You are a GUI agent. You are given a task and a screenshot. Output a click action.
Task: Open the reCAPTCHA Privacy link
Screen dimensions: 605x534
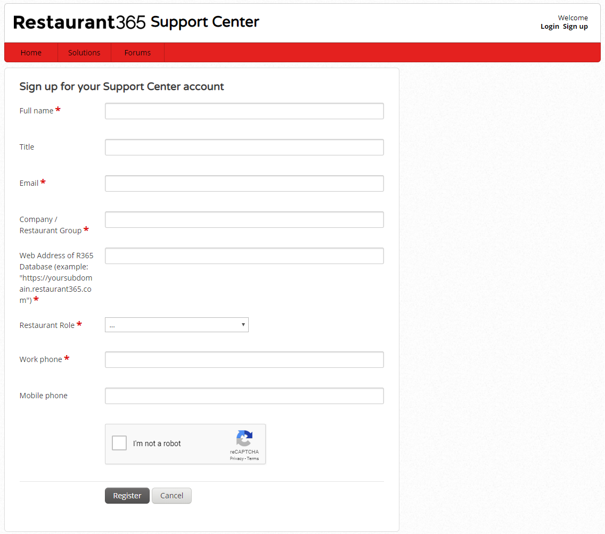click(x=236, y=459)
